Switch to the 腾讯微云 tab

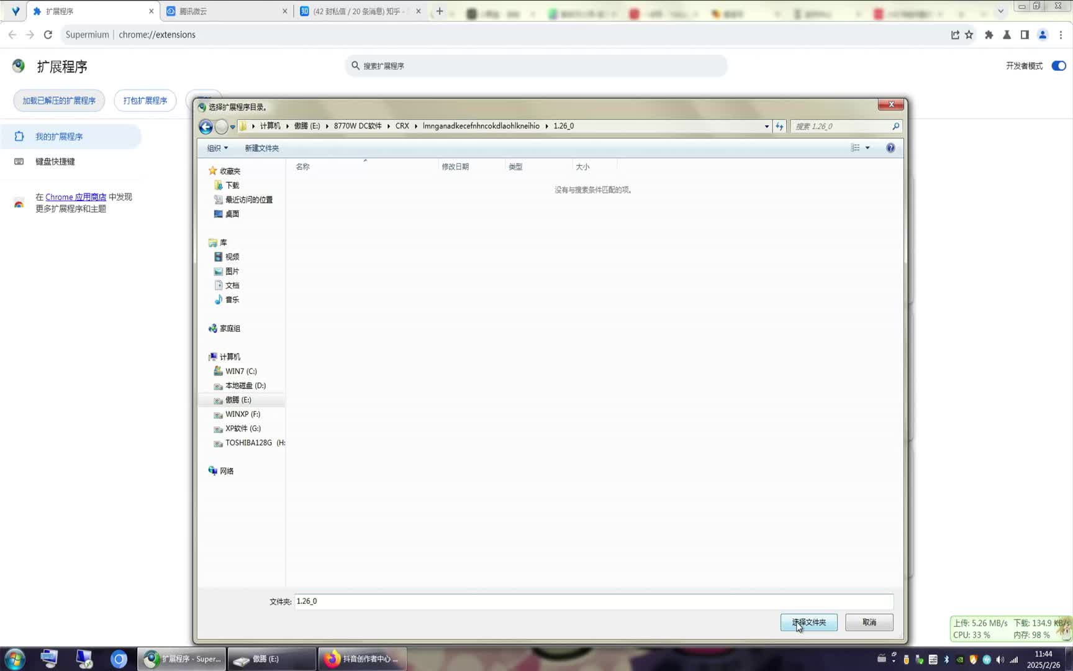pos(224,11)
